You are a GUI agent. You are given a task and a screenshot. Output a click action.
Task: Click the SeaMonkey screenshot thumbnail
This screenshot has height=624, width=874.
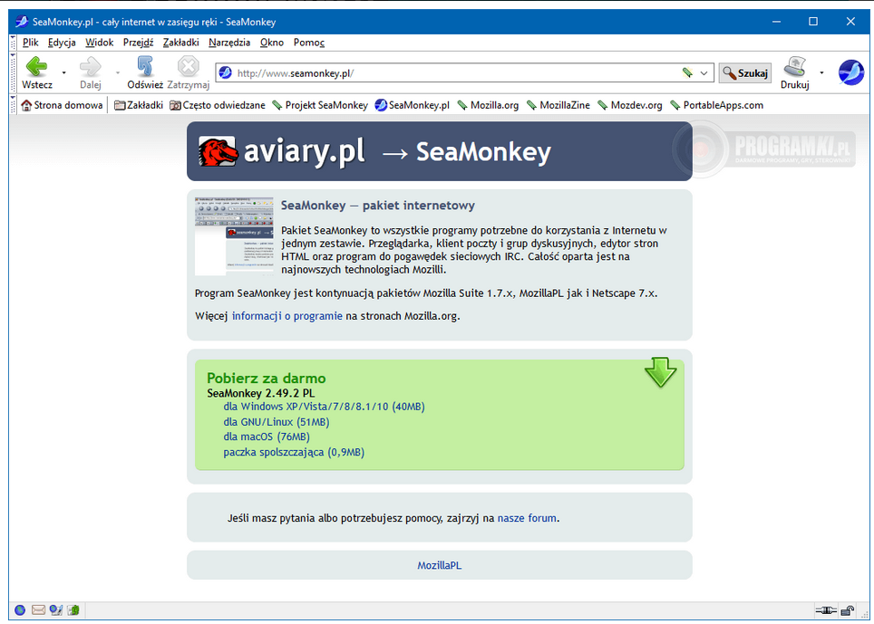pyautogui.click(x=234, y=236)
